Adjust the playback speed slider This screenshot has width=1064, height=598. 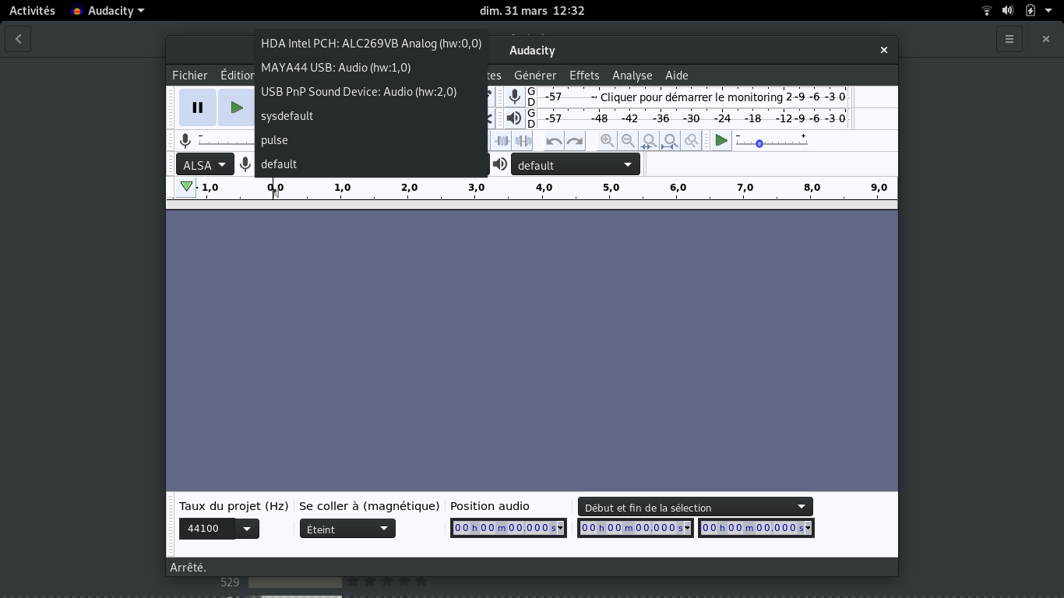(771, 141)
